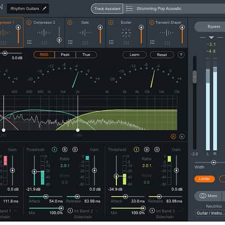Open Exciter module preset list icon
Screen dimensions: 225x225
point(111,42)
